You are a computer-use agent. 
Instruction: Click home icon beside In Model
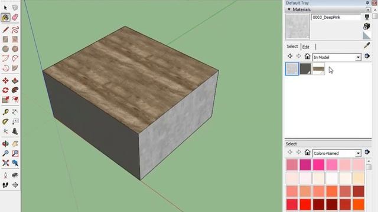[307, 57]
